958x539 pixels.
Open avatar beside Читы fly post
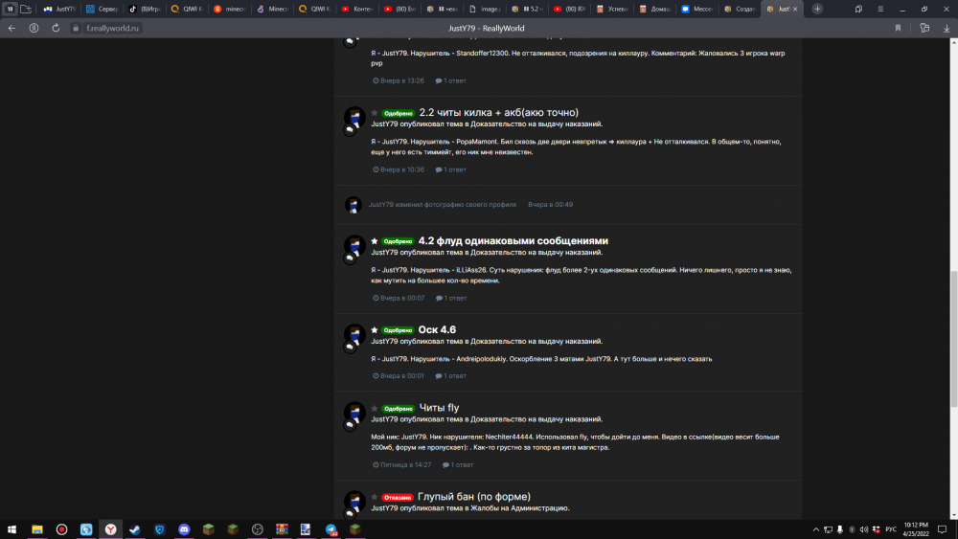(354, 413)
